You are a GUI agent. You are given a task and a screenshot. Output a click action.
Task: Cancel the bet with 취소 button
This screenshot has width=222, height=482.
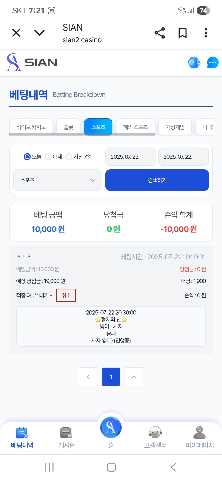[66, 295]
